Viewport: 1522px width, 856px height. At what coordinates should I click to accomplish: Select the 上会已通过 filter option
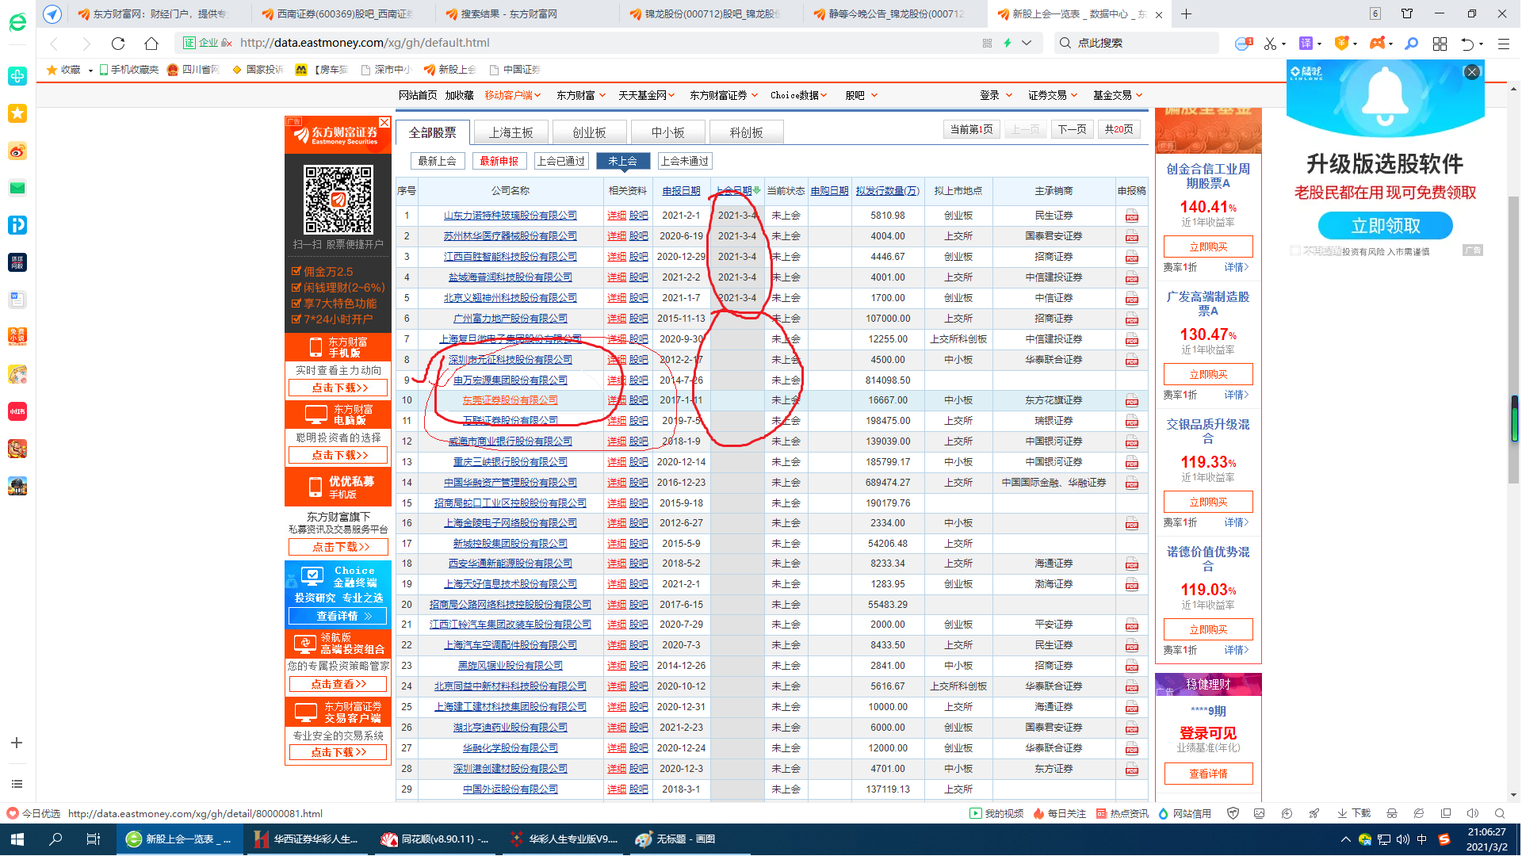pos(561,161)
